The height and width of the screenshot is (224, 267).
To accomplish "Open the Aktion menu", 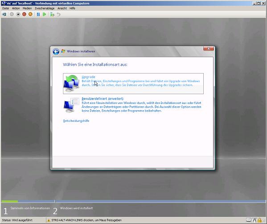I will pyautogui.click(x=16, y=8).
